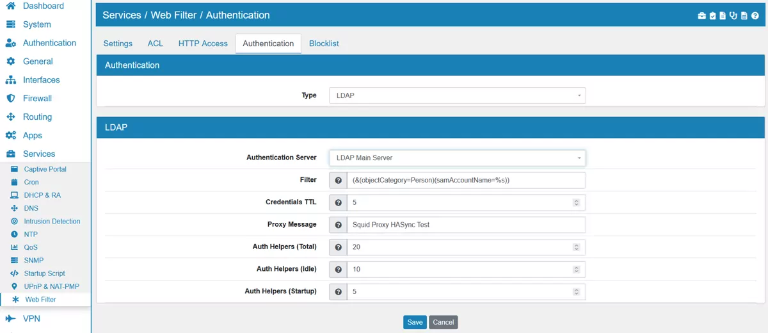Screen dimensions: 768x333
Task: Click the briefcase services icon in header
Action: pyautogui.click(x=702, y=16)
